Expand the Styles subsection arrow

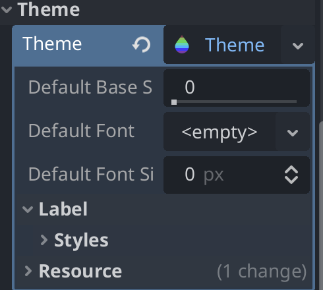(44, 240)
